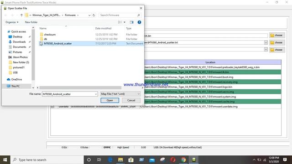Refresh the Firmware folder listing
The width and height of the screenshot is (292, 164).
(x=94, y=15)
